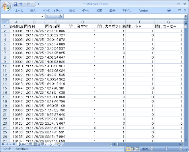Select the 【GRC2用】回答原データ sheet tab
Image resolution: width=189 pixels, height=152 pixels.
(35, 144)
